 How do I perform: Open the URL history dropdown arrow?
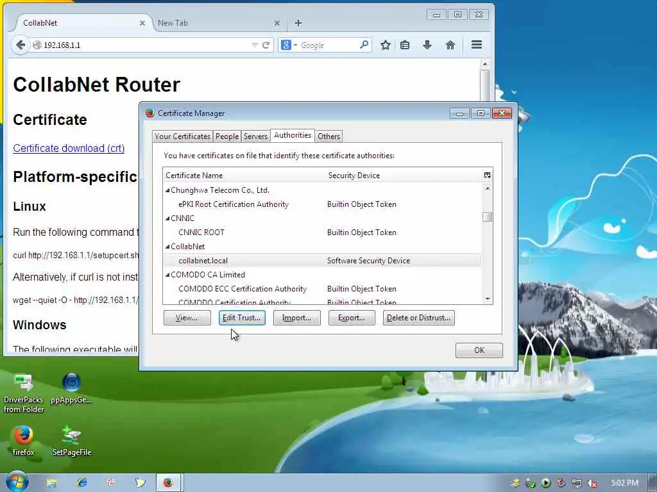[254, 45]
